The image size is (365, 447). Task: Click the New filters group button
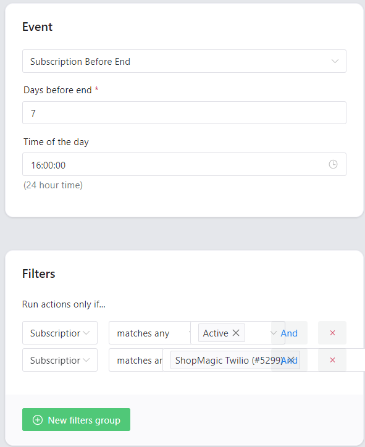tap(76, 420)
